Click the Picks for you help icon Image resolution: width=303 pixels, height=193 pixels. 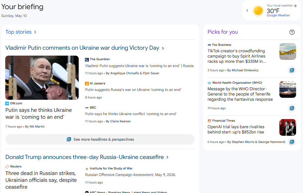292,32
